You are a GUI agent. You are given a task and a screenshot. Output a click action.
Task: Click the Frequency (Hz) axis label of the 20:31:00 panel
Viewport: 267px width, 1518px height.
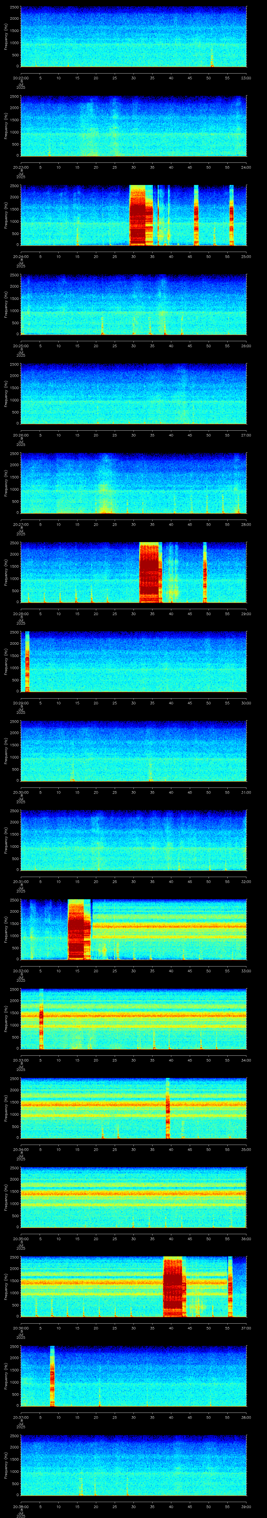click(x=6, y=840)
